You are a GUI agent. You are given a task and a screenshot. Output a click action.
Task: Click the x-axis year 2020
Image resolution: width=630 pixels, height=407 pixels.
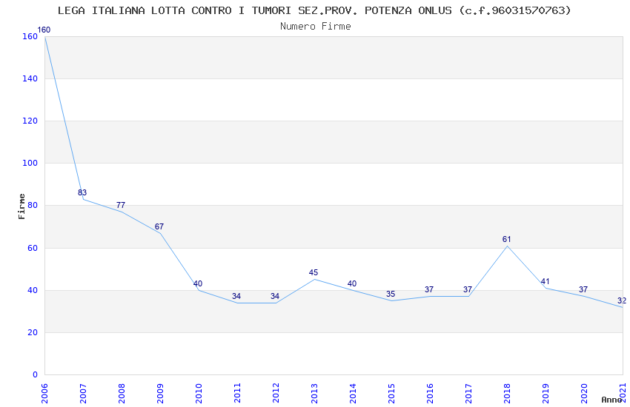click(584, 394)
